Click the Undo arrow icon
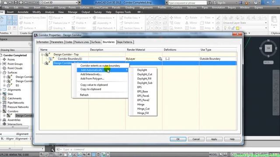Viewport: 280px width, 157px height. 26,3
